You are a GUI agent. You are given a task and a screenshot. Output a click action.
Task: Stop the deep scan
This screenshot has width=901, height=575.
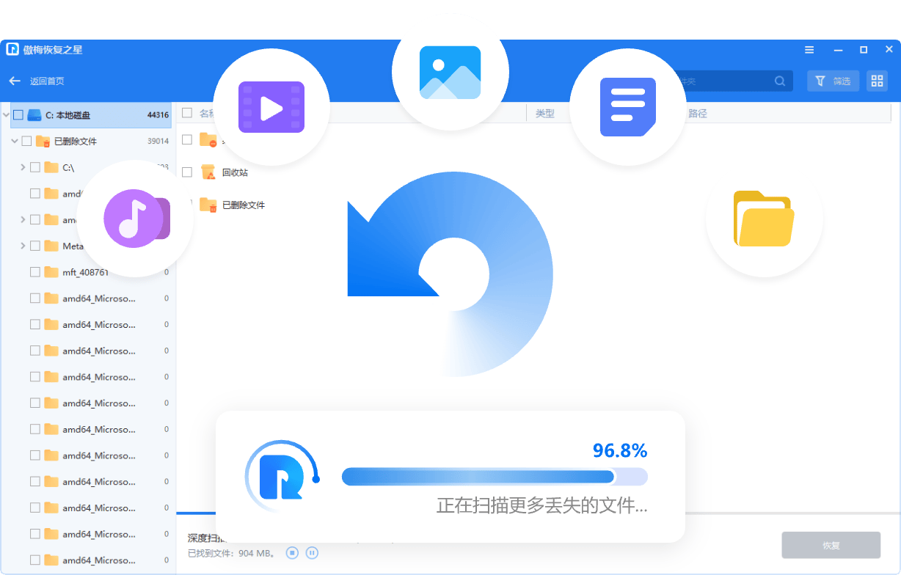click(292, 552)
